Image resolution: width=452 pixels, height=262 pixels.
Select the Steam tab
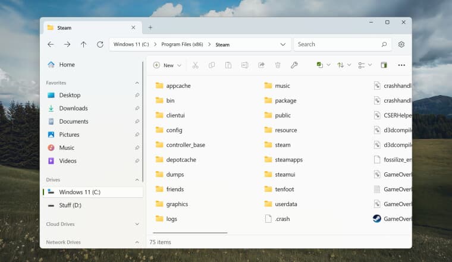click(89, 27)
